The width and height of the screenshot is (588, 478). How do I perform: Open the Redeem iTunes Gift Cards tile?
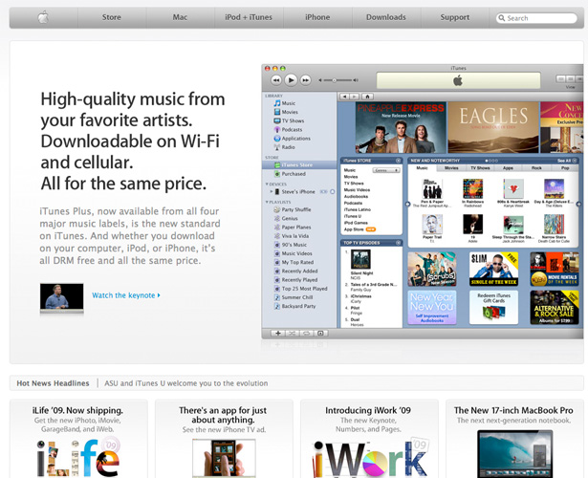click(493, 308)
